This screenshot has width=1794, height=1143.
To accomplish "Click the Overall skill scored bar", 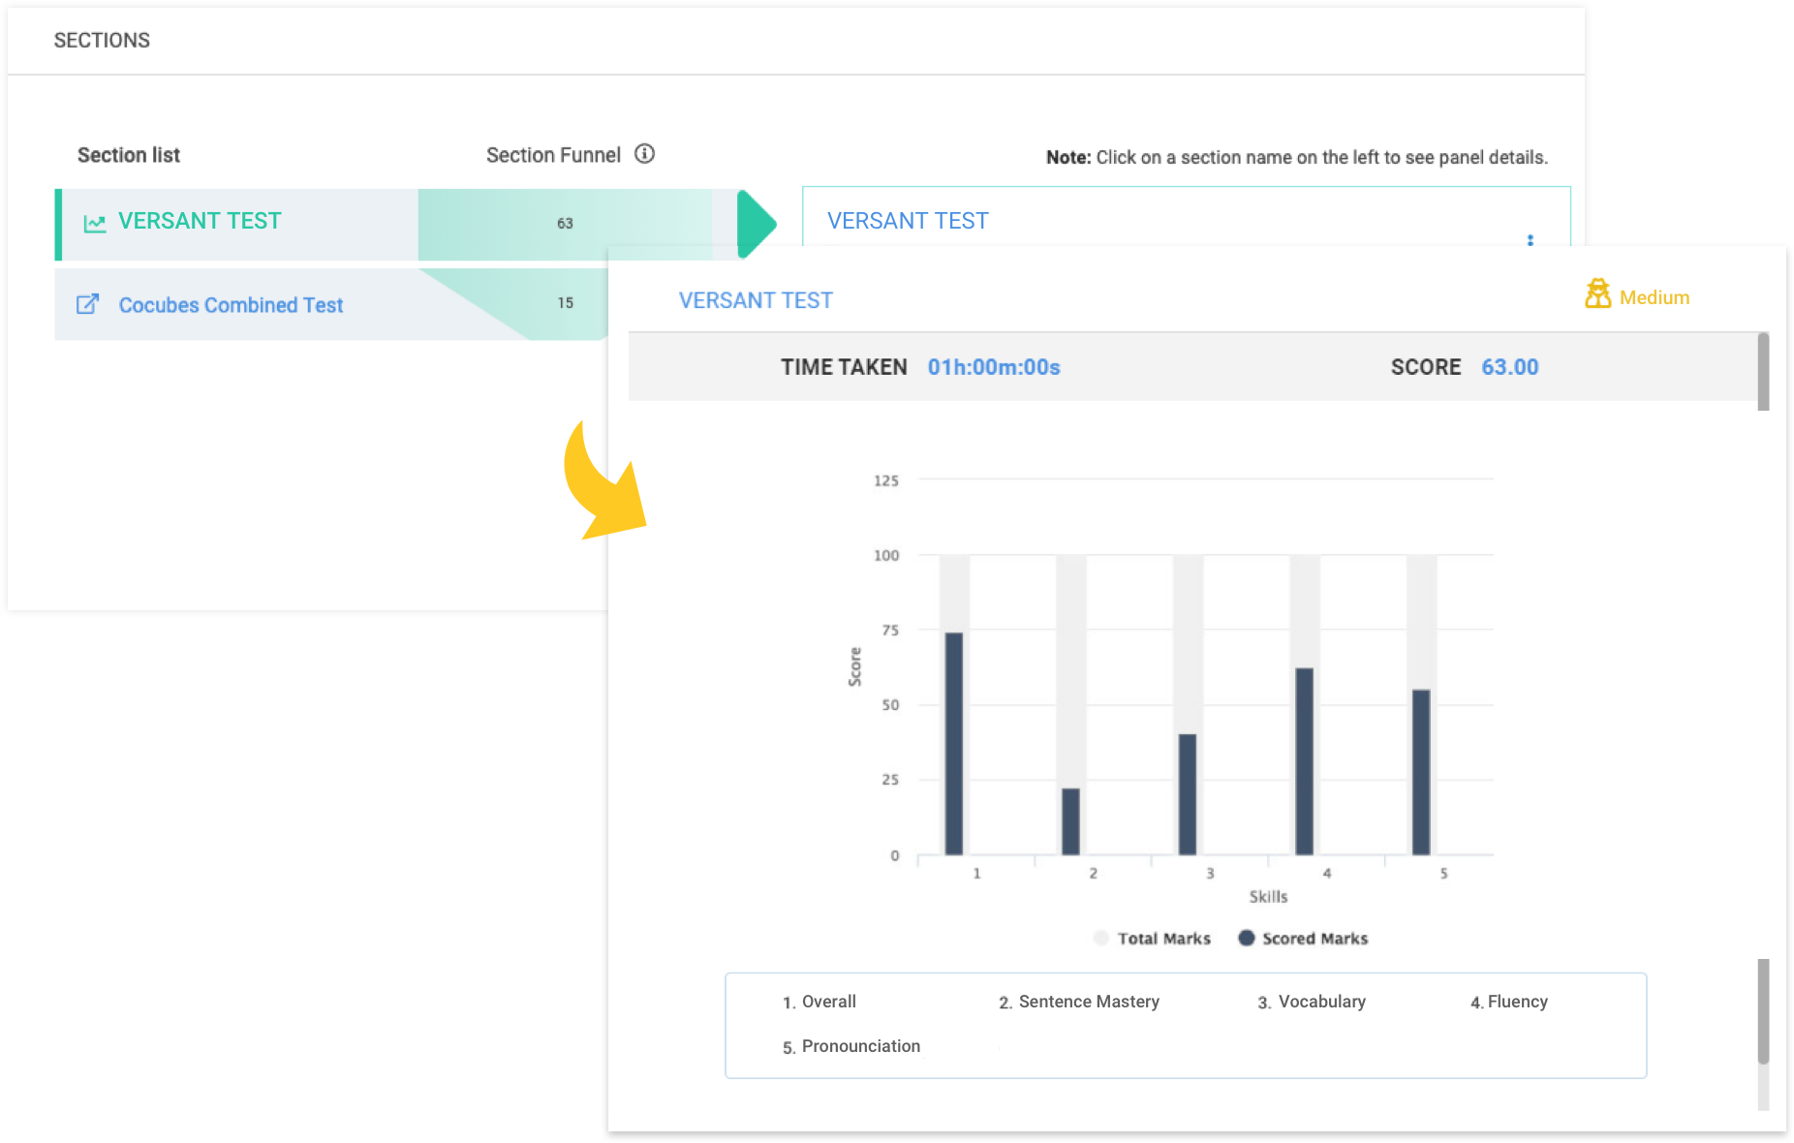I will tap(954, 743).
